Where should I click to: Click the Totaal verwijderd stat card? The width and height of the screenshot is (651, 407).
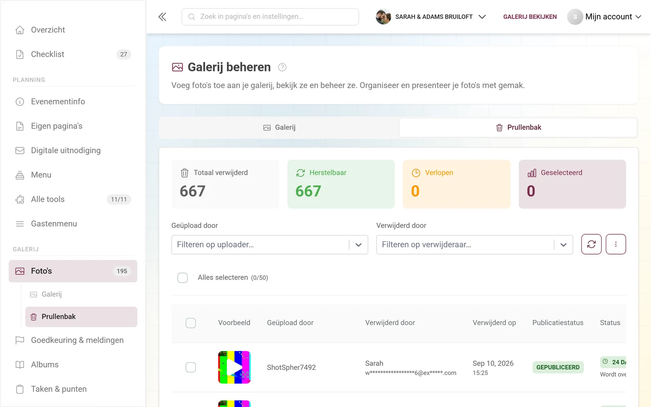(225, 184)
